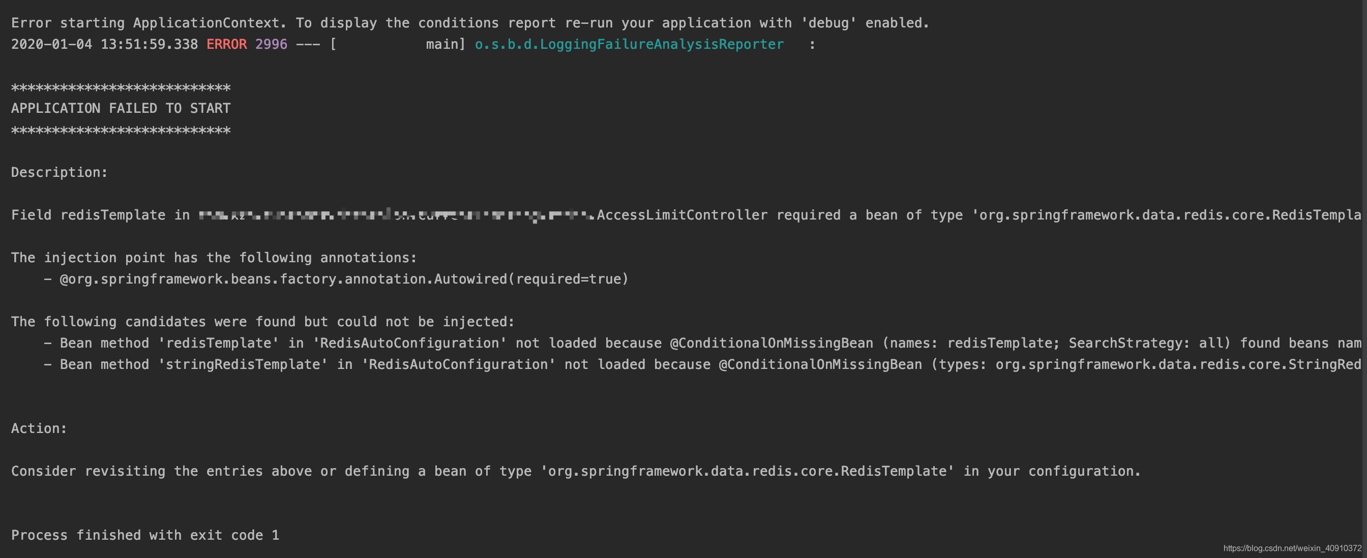Click the purple process ID 2996
The width and height of the screenshot is (1367, 558).
(271, 45)
